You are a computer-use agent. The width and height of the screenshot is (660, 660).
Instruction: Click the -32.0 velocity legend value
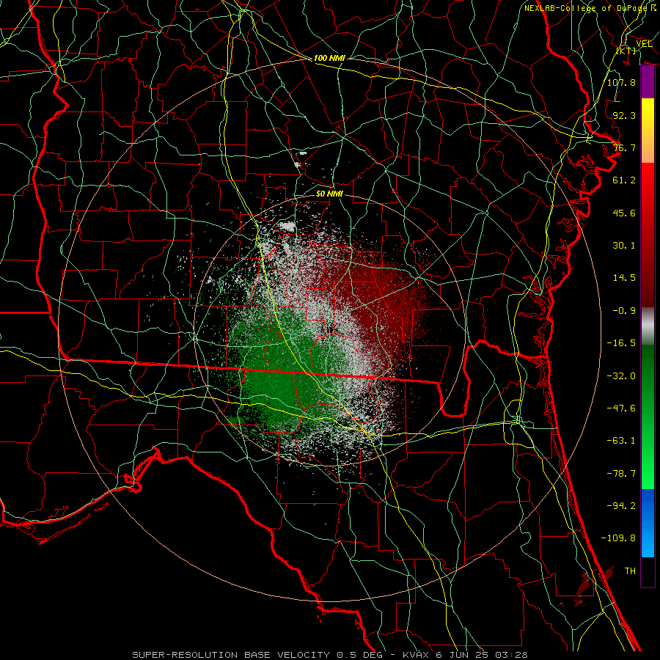(621, 375)
